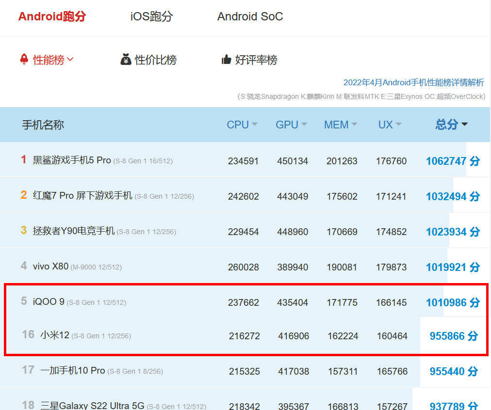Click UX score 165766 for 一加手机10 Pro
This screenshot has height=410, width=491.
tap(392, 371)
